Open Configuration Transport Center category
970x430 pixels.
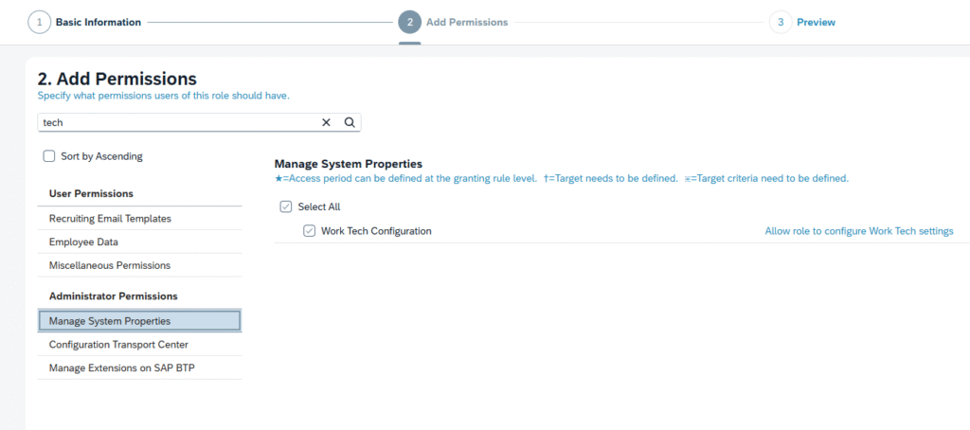pos(118,345)
